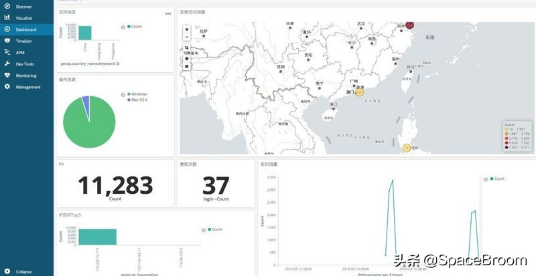Click the Mac OS X legend color dot
Viewport: 536px width, 276px height.
pos(129,100)
